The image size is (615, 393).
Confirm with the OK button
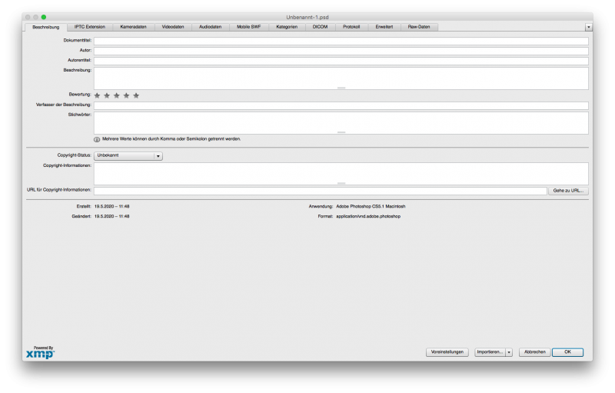567,352
